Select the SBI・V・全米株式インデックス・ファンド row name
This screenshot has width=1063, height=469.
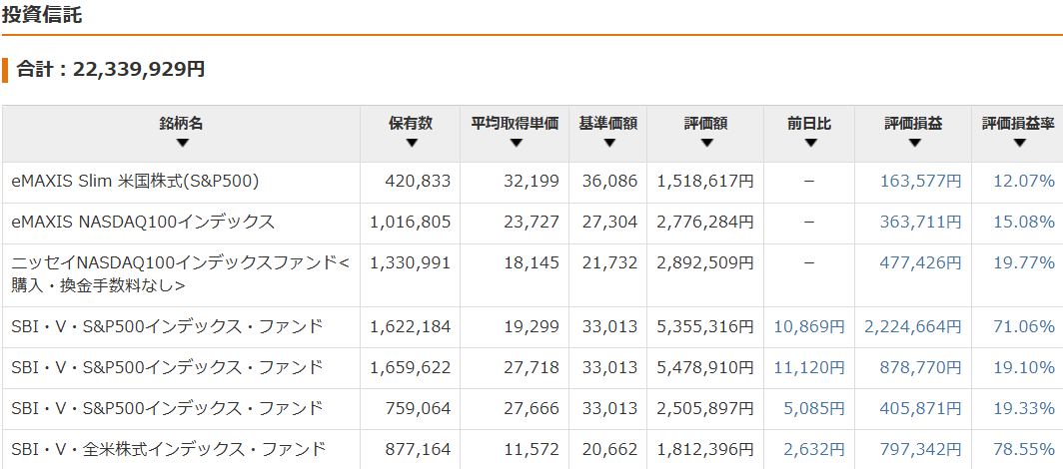click(168, 449)
